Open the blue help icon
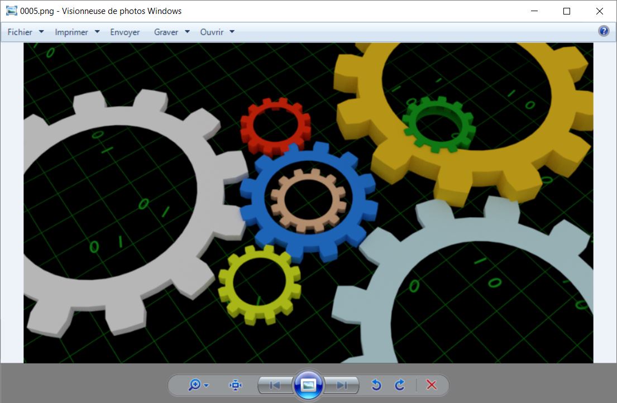The width and height of the screenshot is (617, 403). [x=604, y=31]
